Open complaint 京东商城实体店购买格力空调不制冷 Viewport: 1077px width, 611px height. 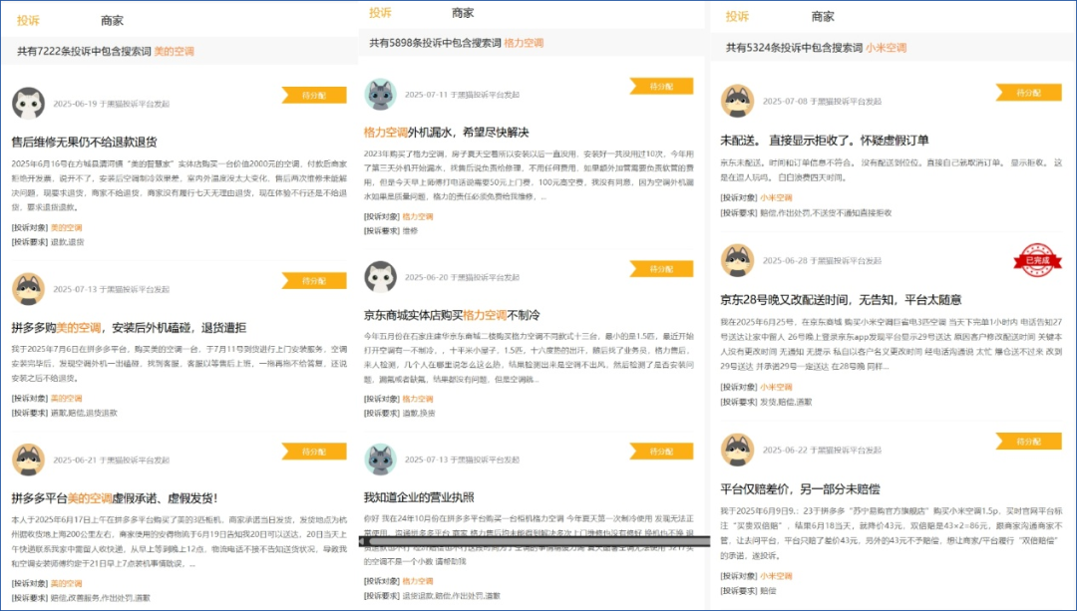coord(452,315)
